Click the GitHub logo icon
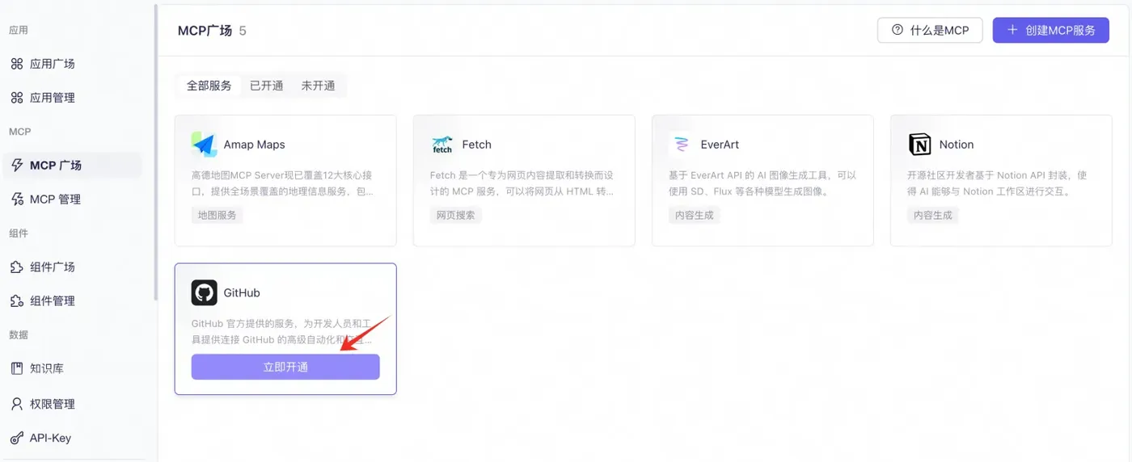This screenshot has height=462, width=1132. point(204,292)
